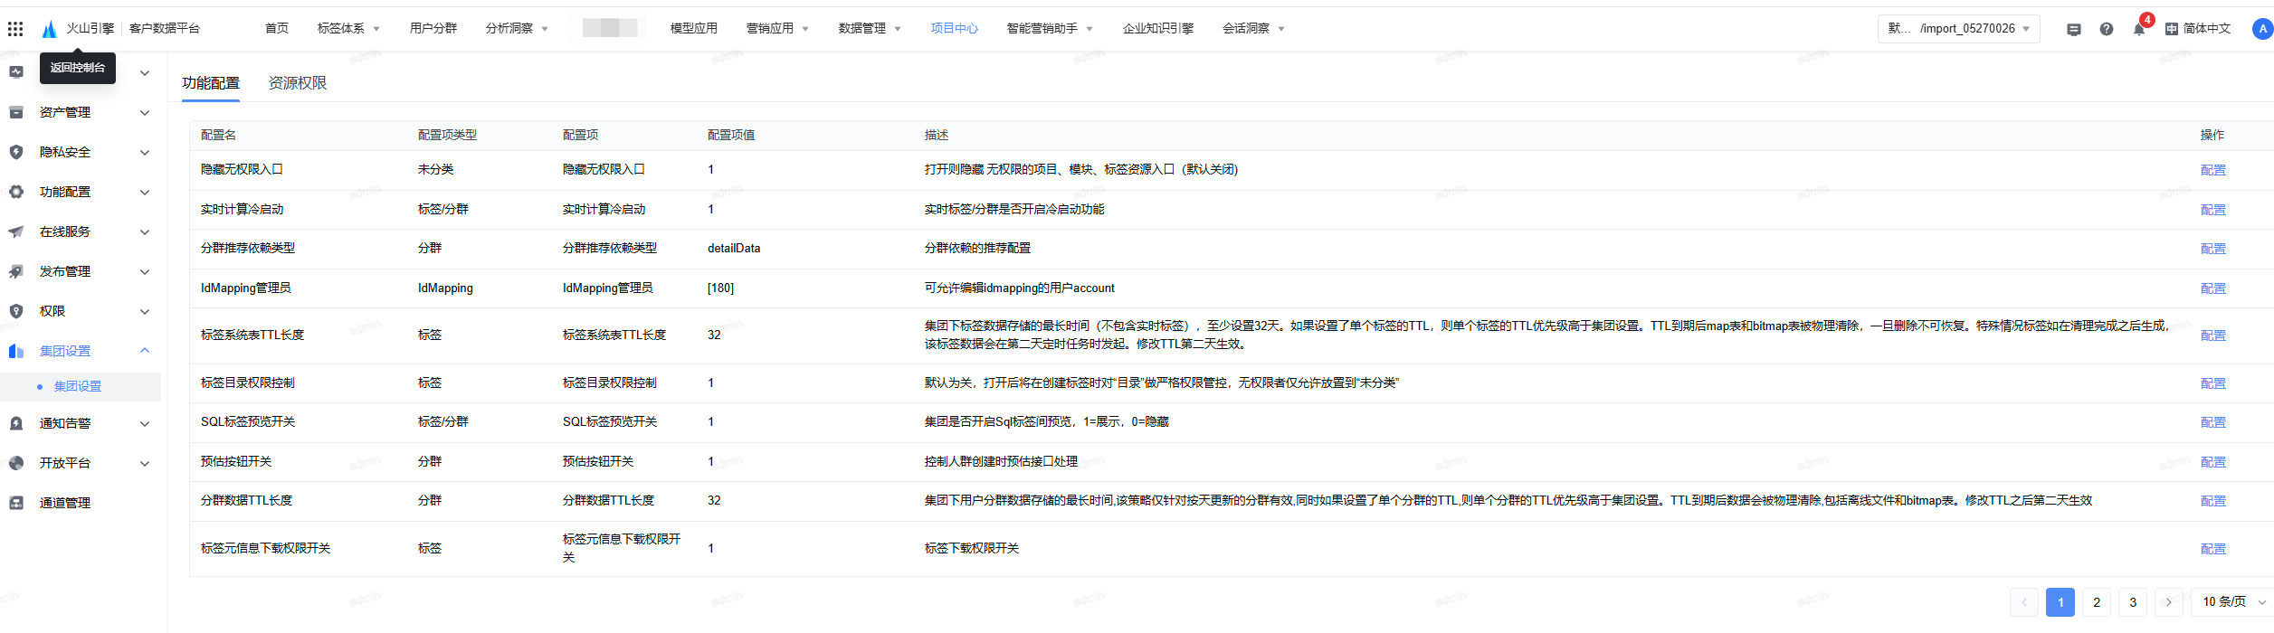2274x633 pixels.
Task: Switch to the 资源权限 tab
Action: (298, 83)
